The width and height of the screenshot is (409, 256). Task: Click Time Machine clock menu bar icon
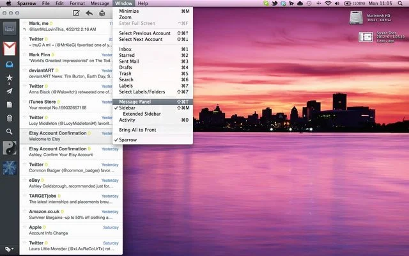tap(309, 3)
